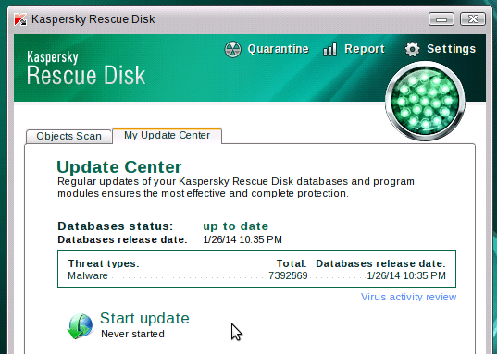Click the Kaspersky logo in title bar

point(20,19)
